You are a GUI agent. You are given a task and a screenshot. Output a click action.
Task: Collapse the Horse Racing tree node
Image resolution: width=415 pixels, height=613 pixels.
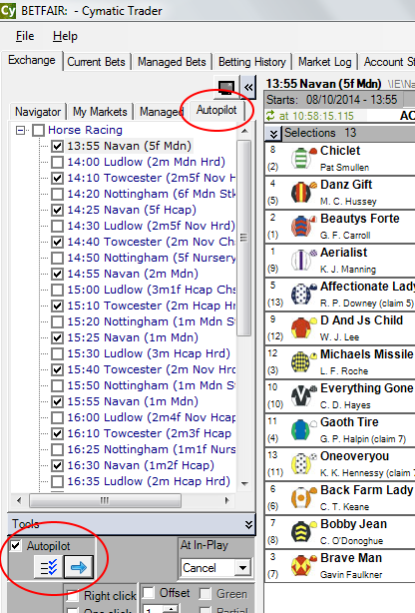tap(21, 130)
